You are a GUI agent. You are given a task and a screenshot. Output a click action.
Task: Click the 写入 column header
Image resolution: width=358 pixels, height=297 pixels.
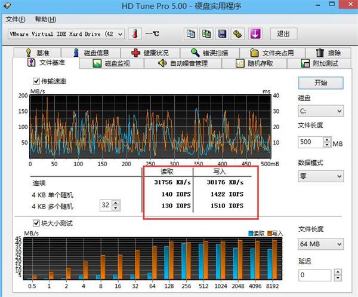[220, 172]
